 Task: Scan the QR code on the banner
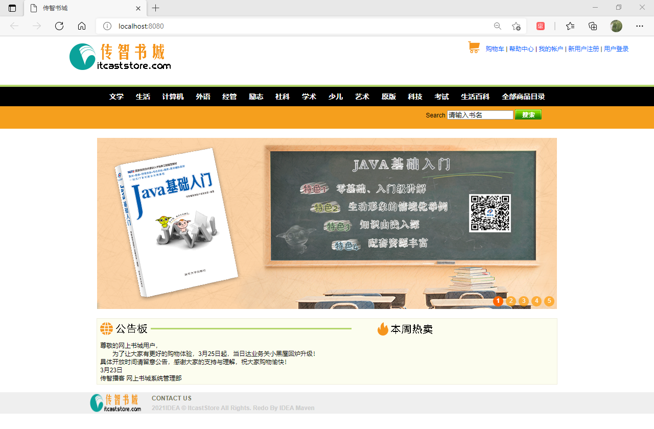pyautogui.click(x=489, y=213)
